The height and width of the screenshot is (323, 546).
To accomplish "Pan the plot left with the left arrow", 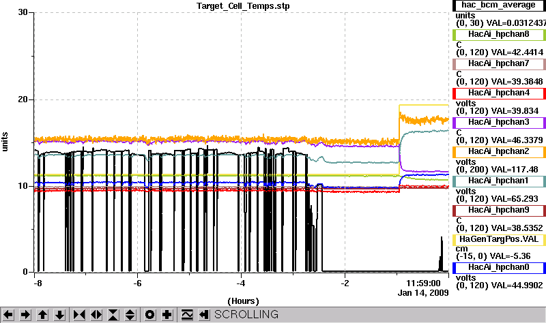I will pos(8,315).
